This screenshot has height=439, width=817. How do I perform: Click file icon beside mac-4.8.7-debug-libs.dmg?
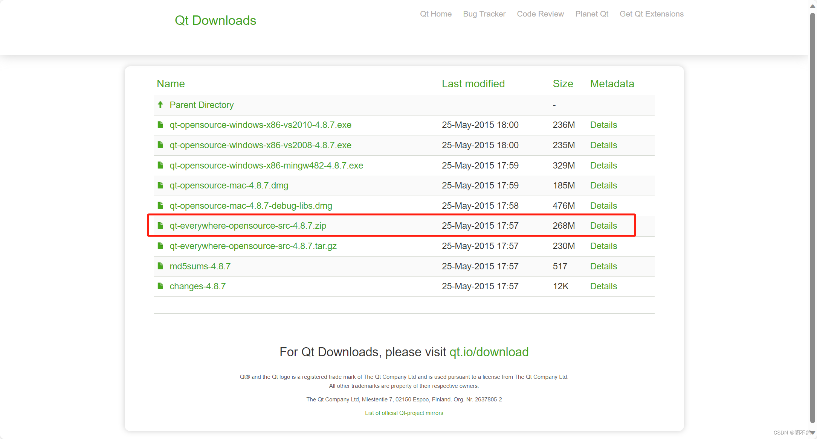pos(160,205)
